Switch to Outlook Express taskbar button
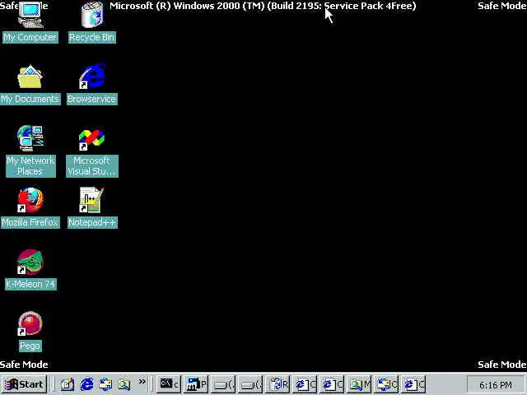The height and width of the screenshot is (395, 527). pos(386,384)
